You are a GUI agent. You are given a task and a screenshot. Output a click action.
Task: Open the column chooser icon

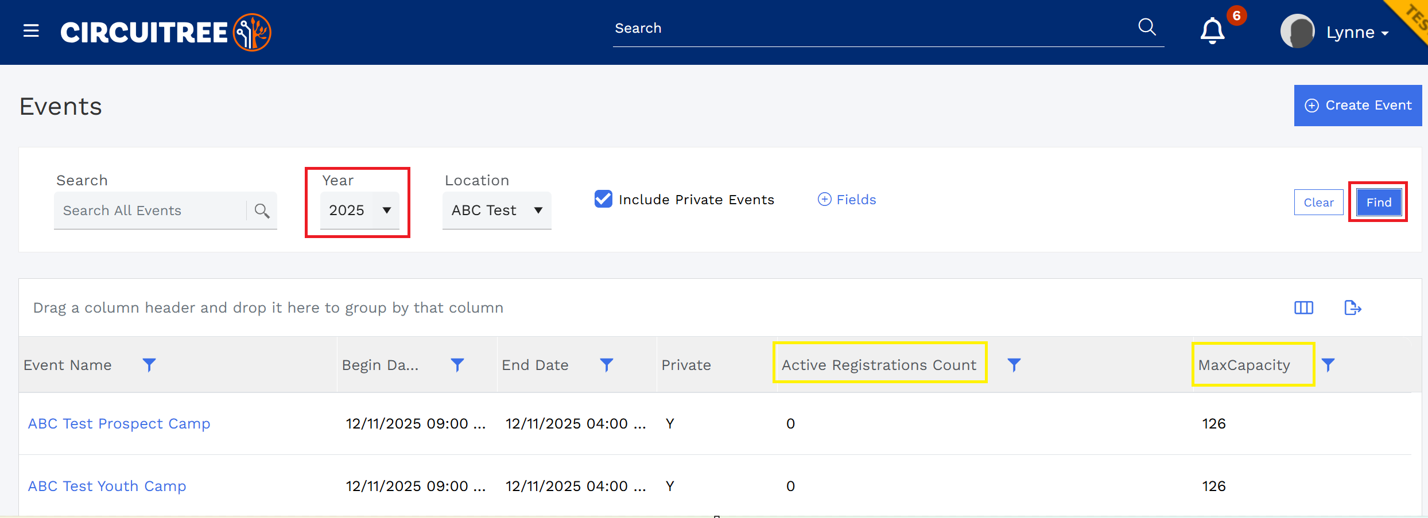(x=1303, y=308)
